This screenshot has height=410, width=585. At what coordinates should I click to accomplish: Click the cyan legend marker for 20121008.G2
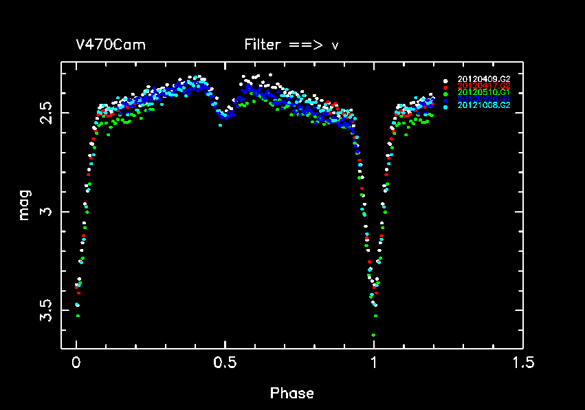click(445, 107)
